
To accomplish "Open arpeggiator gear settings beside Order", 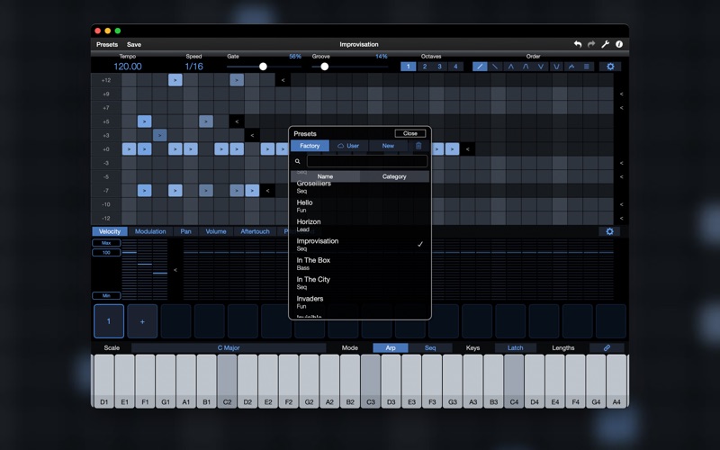I will pyautogui.click(x=610, y=67).
